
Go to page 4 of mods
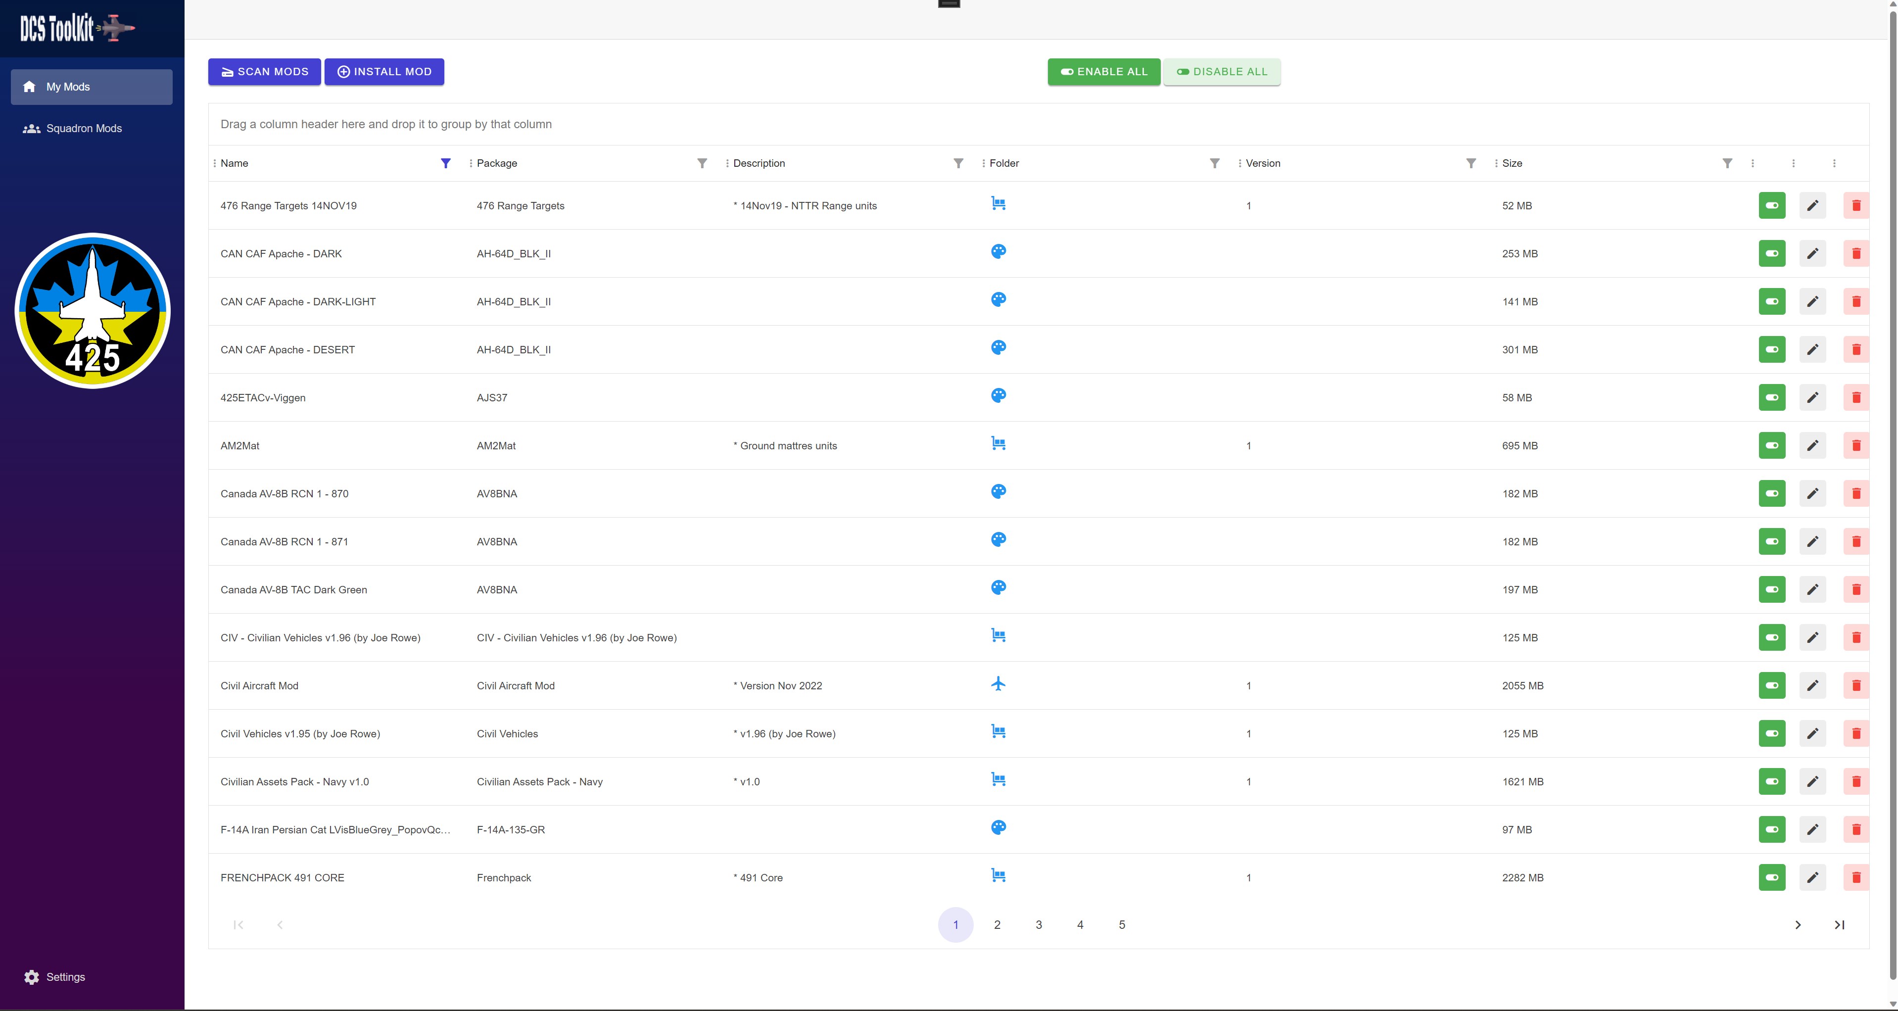click(1080, 925)
